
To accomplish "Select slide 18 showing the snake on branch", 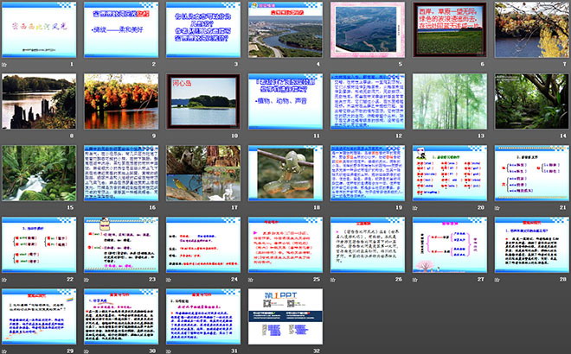I will point(285,172).
